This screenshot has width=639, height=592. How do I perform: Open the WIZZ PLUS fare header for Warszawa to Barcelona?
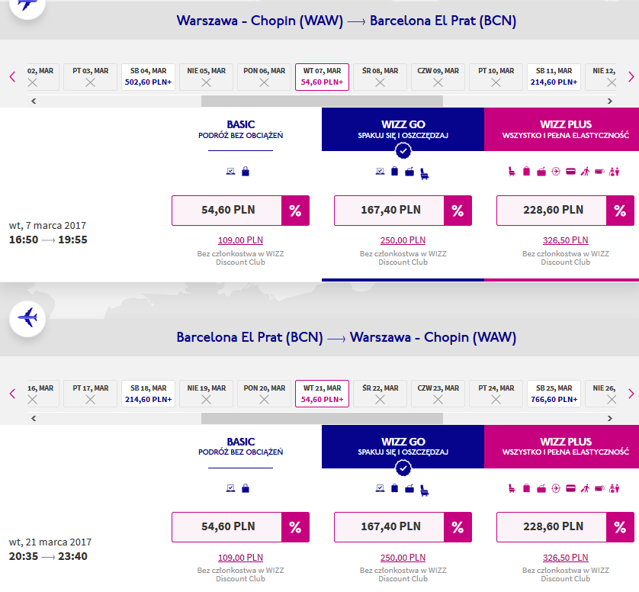coord(561,129)
